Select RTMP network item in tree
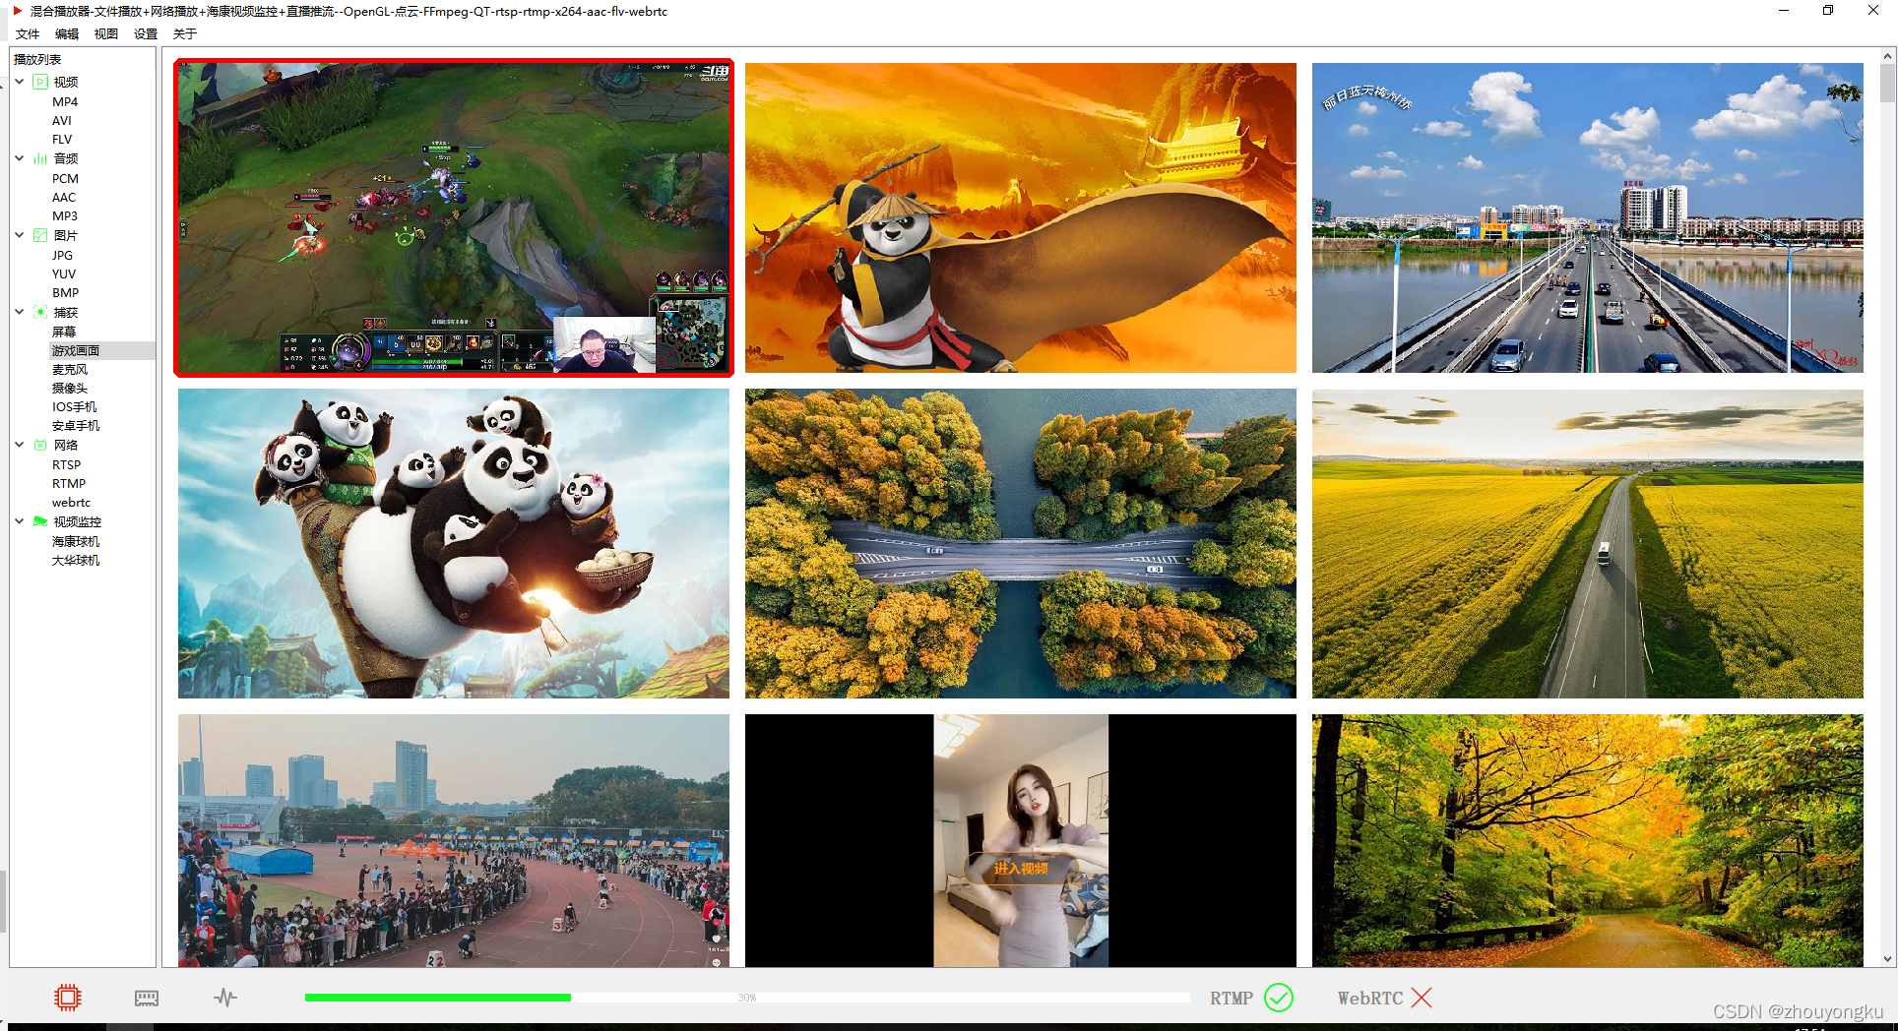 click(69, 483)
